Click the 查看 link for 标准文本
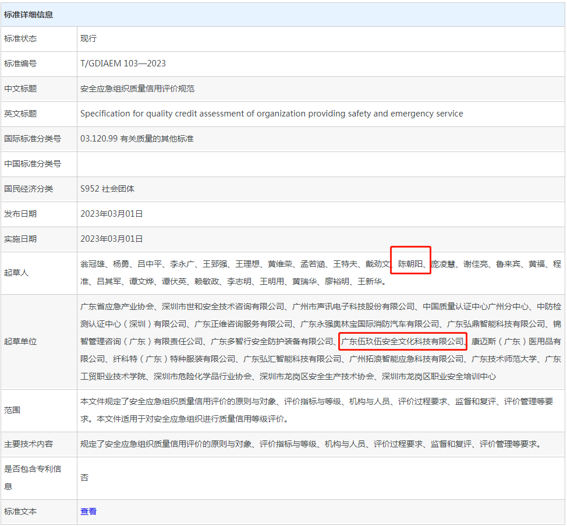Image resolution: width=567 pixels, height=526 pixels. pos(88,511)
